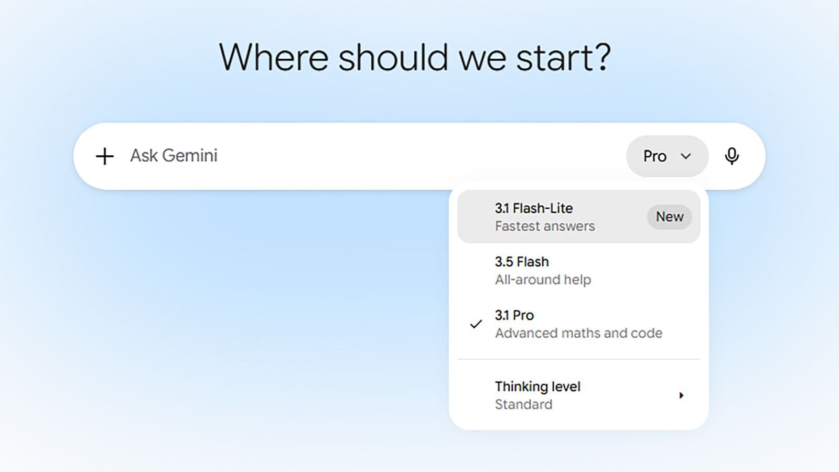This screenshot has height=472, width=839.
Task: Click the plus icon to add attachments
Action: (x=105, y=156)
